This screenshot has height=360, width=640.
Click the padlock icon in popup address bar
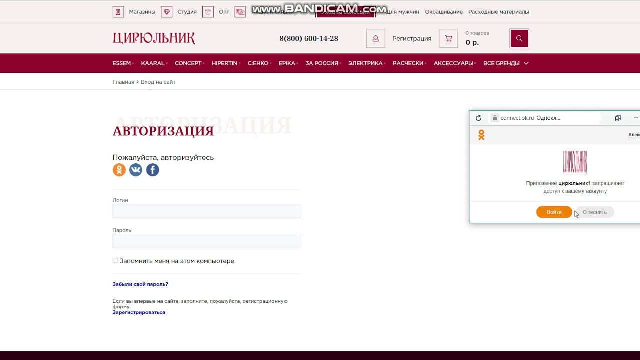pos(495,118)
